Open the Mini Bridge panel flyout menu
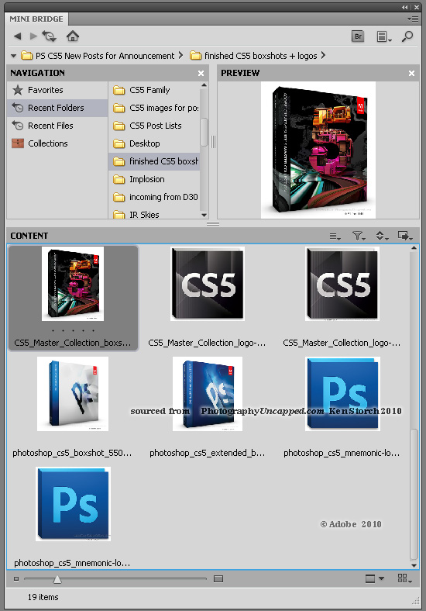This screenshot has height=611, width=426. click(413, 19)
